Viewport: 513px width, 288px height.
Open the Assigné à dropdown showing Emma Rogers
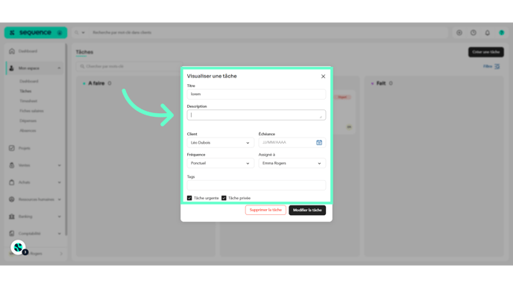click(292, 163)
